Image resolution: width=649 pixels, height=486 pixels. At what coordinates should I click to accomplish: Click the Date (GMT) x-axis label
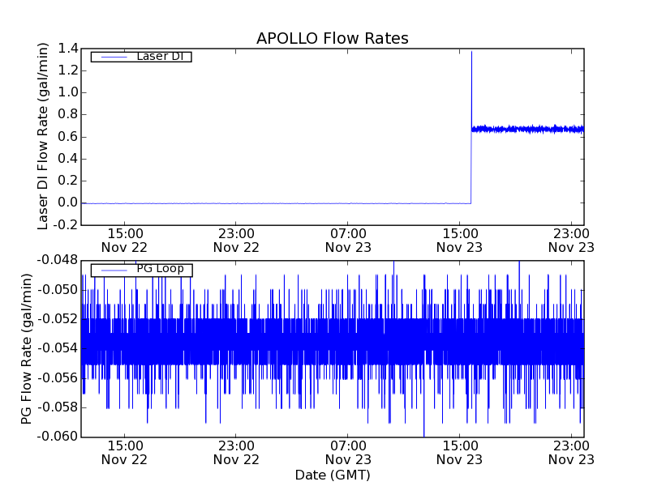click(x=332, y=474)
